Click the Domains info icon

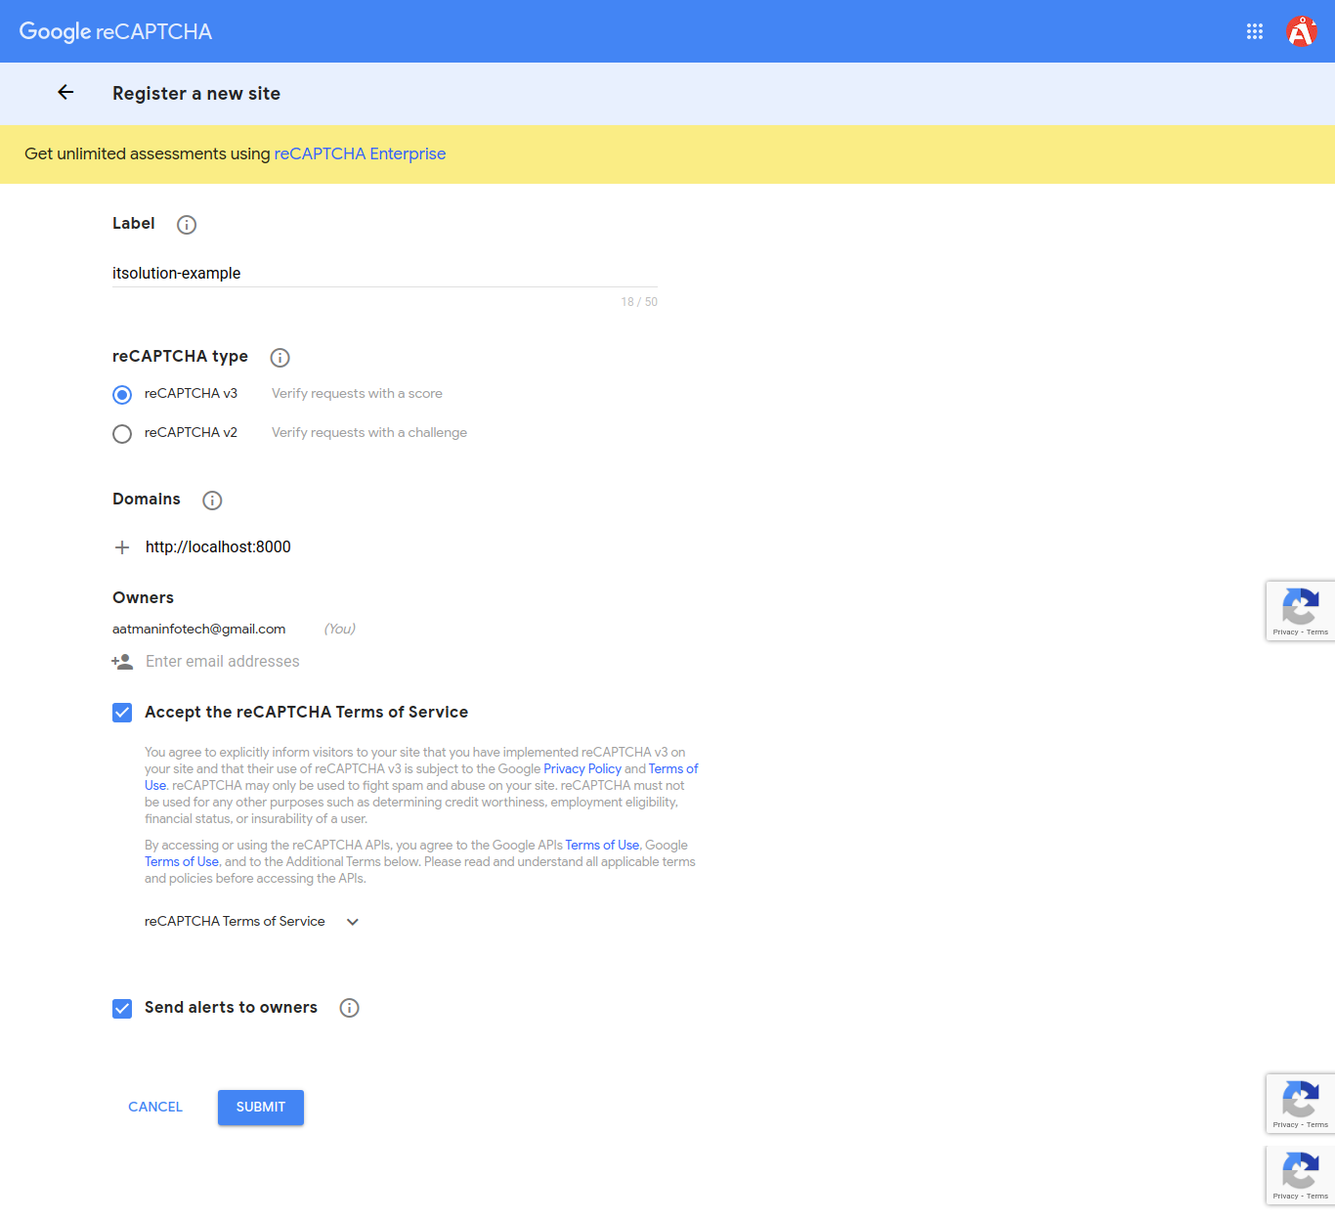coord(212,501)
